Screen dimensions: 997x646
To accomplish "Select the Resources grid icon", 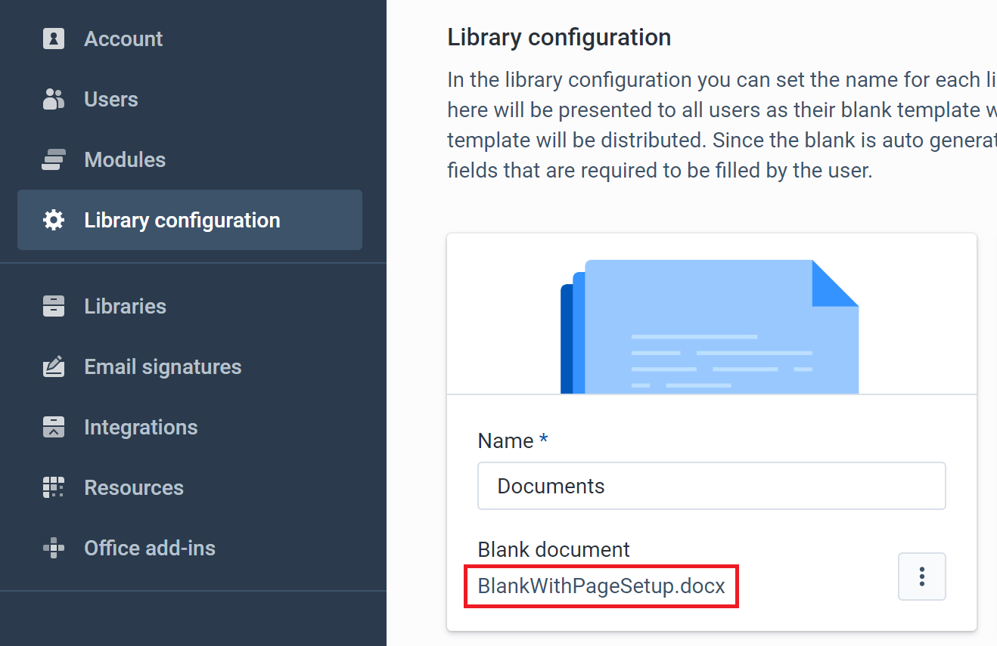I will 53,487.
